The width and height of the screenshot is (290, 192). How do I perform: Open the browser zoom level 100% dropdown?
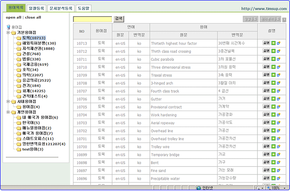click(x=284, y=188)
